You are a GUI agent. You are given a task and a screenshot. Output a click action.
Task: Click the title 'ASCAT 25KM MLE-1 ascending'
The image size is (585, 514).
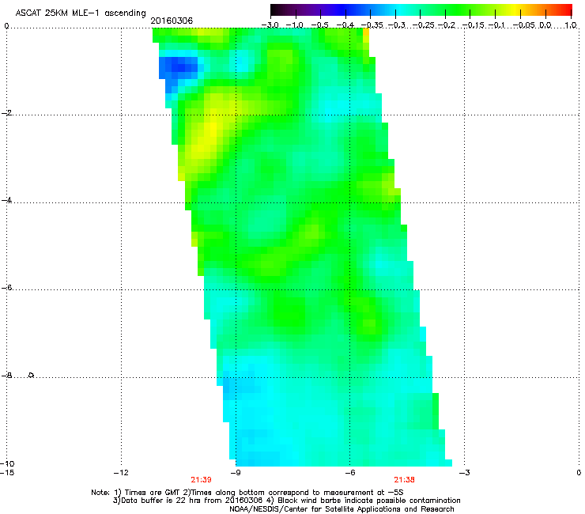click(x=81, y=13)
